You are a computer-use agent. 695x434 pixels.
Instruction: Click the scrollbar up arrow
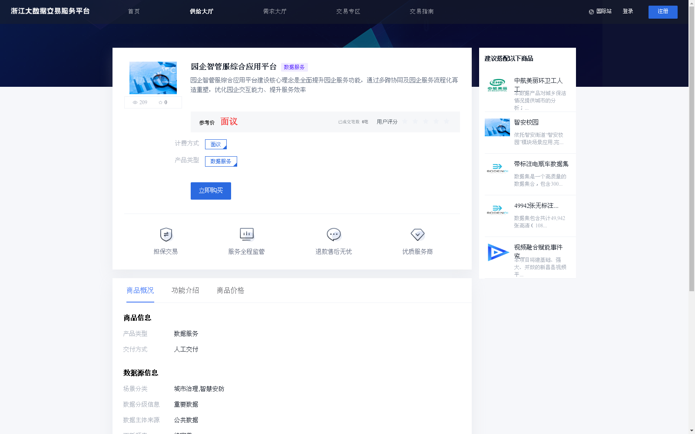pos(692,3)
